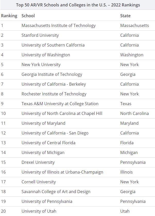Click University of North Carolina at Chapel Hill
This screenshot has width=155, height=216.
coord(62,113)
